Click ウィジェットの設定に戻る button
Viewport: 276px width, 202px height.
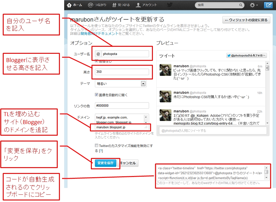click(x=246, y=20)
